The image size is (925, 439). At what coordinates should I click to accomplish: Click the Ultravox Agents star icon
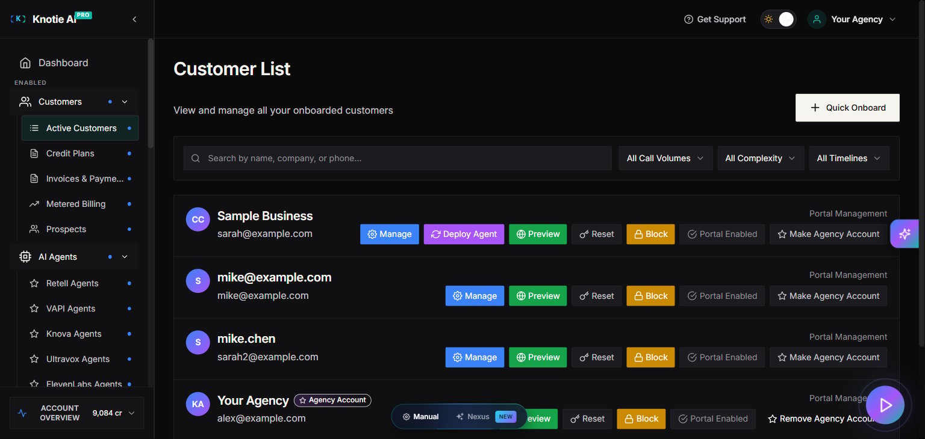pyautogui.click(x=34, y=359)
